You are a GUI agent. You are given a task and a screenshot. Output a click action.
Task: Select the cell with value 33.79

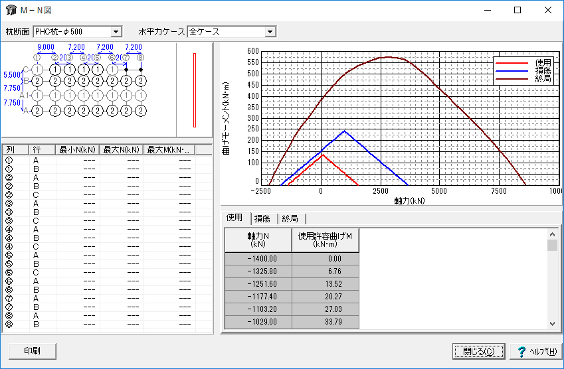click(x=325, y=322)
